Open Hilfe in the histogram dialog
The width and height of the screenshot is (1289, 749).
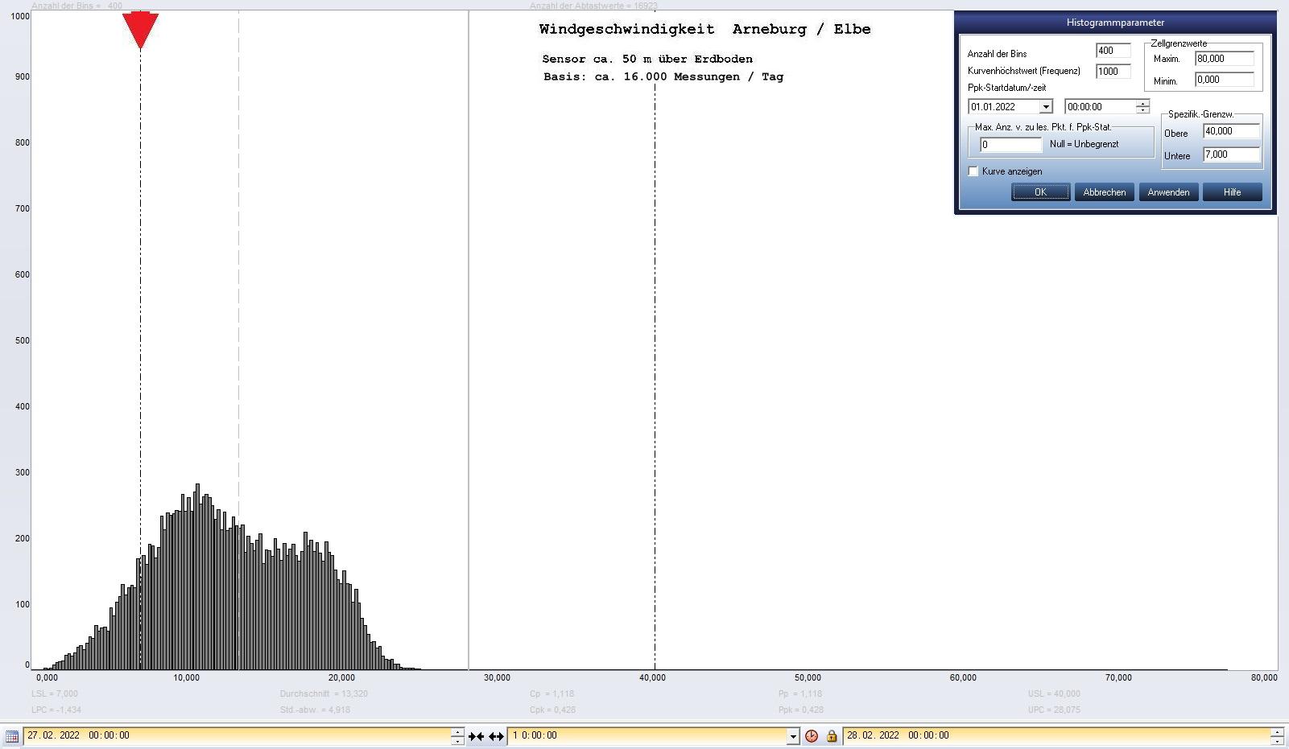point(1232,192)
